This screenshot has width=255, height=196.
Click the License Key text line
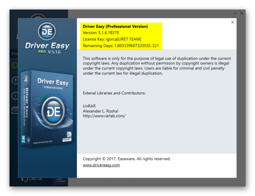tap(112, 39)
